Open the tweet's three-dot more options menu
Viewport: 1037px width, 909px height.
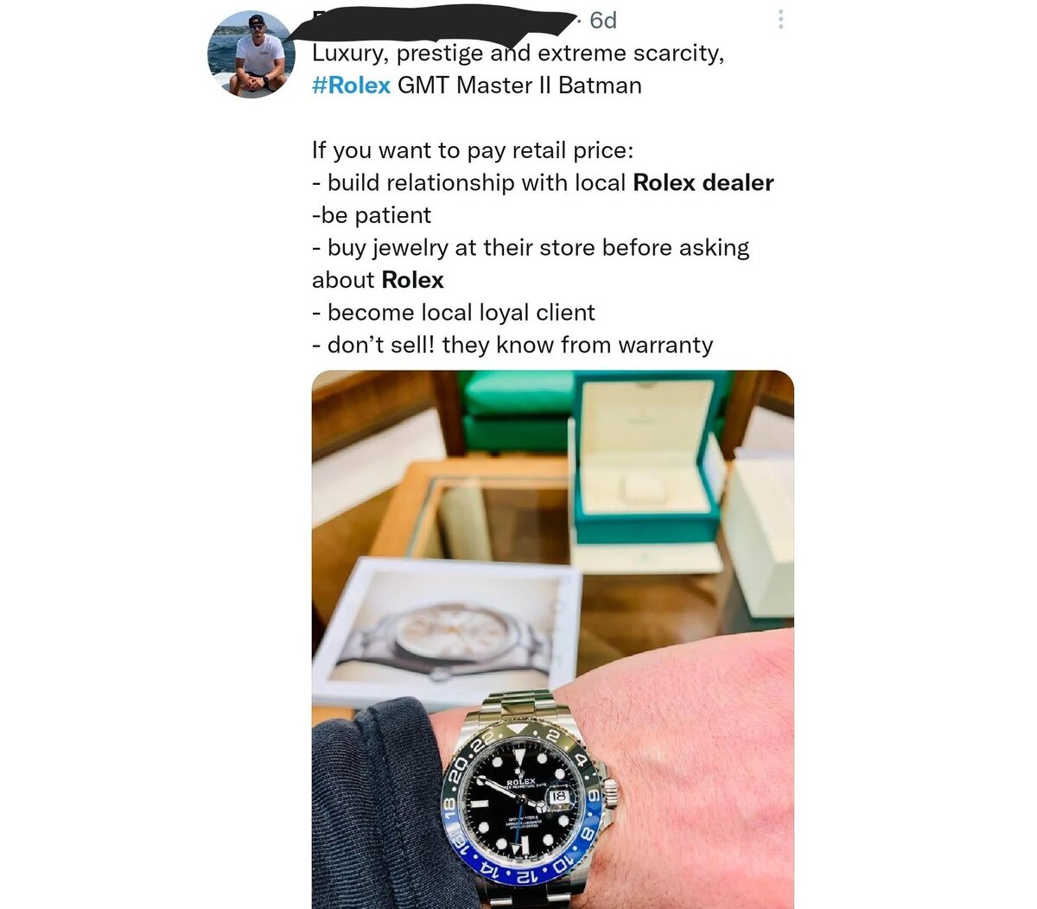click(780, 20)
